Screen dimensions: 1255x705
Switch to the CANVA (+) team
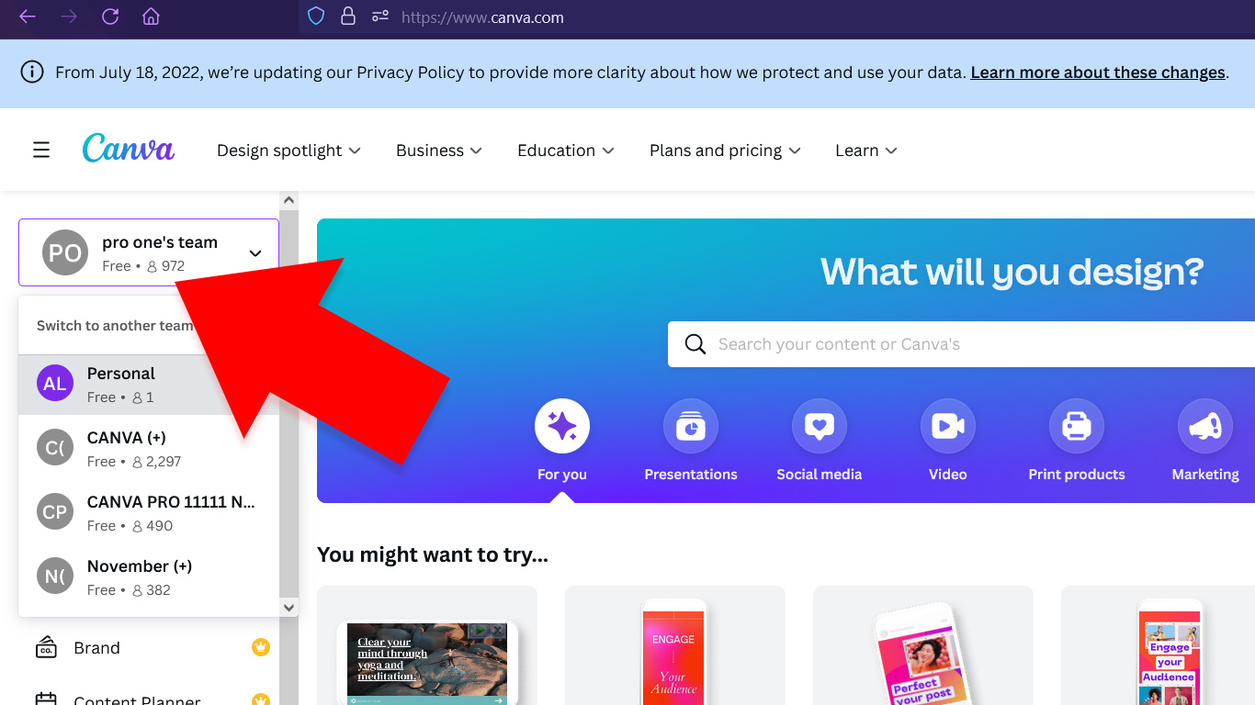pyautogui.click(x=149, y=449)
